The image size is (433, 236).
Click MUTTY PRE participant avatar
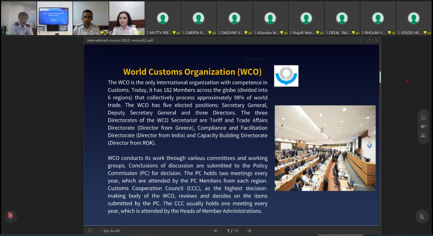click(x=163, y=18)
